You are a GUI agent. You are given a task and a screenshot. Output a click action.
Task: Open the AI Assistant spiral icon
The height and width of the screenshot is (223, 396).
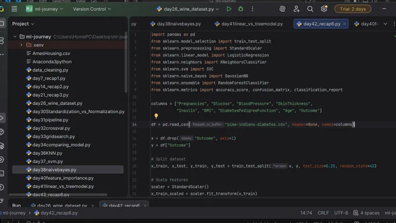pos(282,9)
